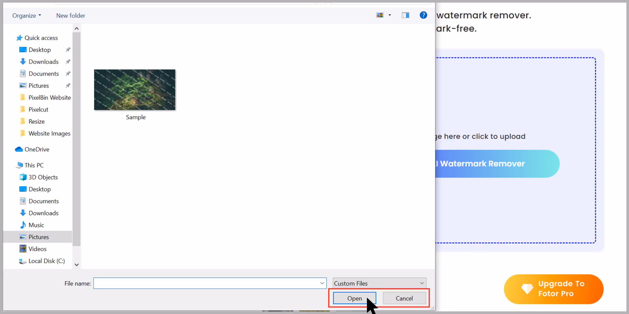Screen dimensions: 629x314
Task: Click inside the File name field
Action: (x=206, y=283)
